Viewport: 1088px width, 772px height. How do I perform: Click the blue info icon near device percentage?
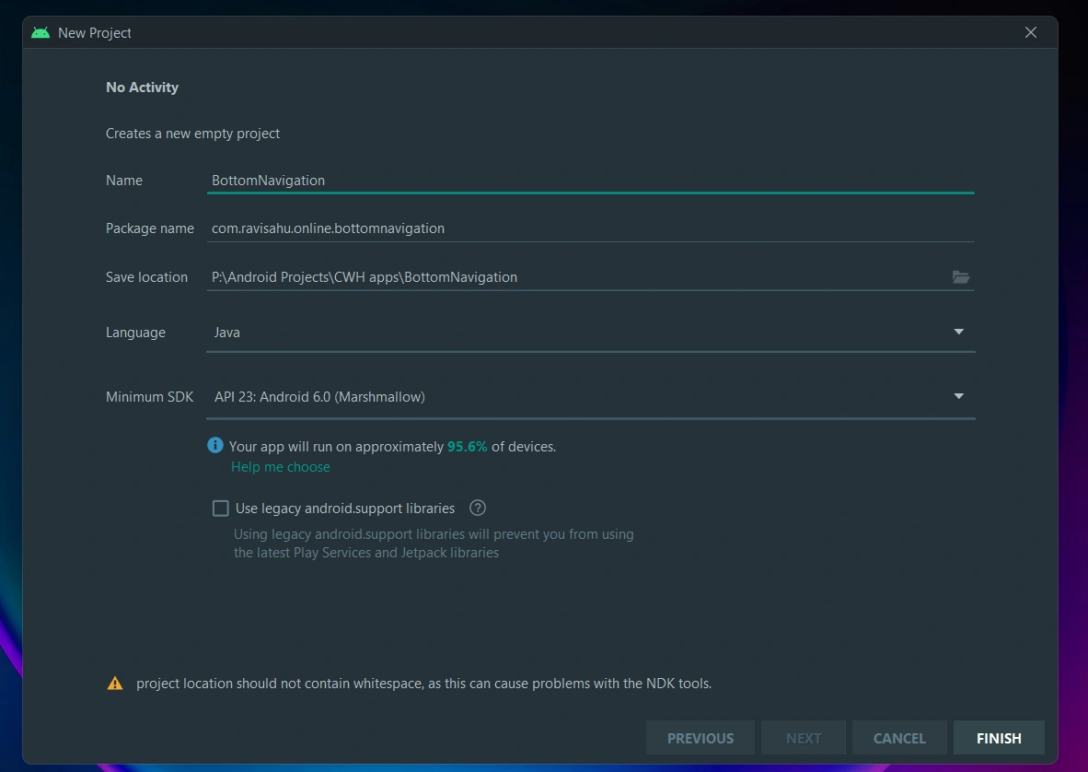point(215,445)
